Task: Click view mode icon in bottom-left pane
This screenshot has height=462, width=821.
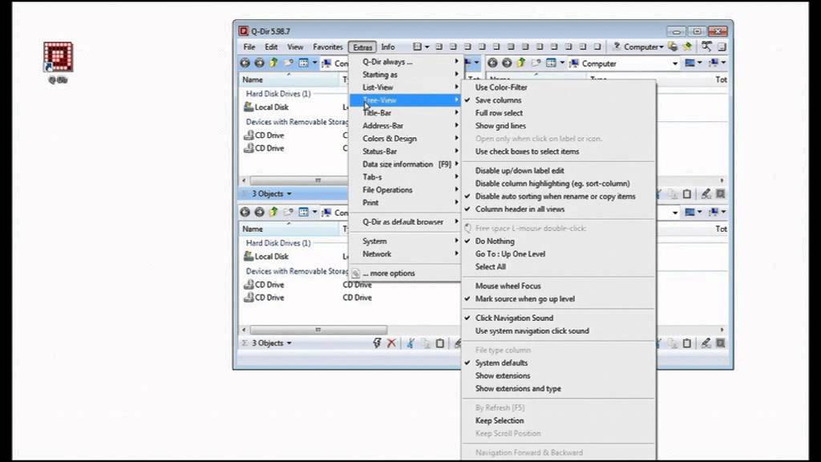Action: pos(303,212)
